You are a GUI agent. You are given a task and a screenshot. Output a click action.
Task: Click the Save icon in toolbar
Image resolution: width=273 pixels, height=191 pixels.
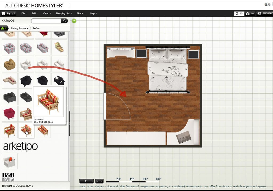(3, 13)
